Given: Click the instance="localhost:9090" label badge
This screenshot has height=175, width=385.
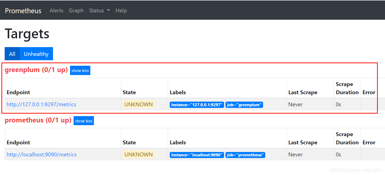Looking at the screenshot, I should [x=197, y=155].
